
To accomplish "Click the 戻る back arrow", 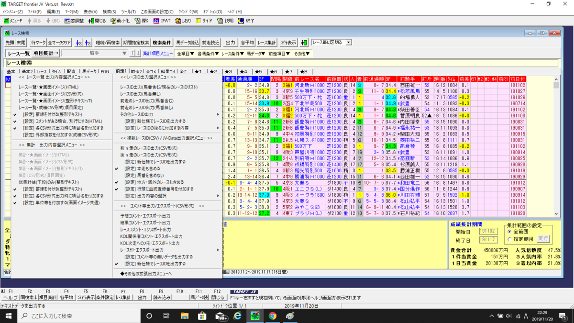I will coord(33,21).
